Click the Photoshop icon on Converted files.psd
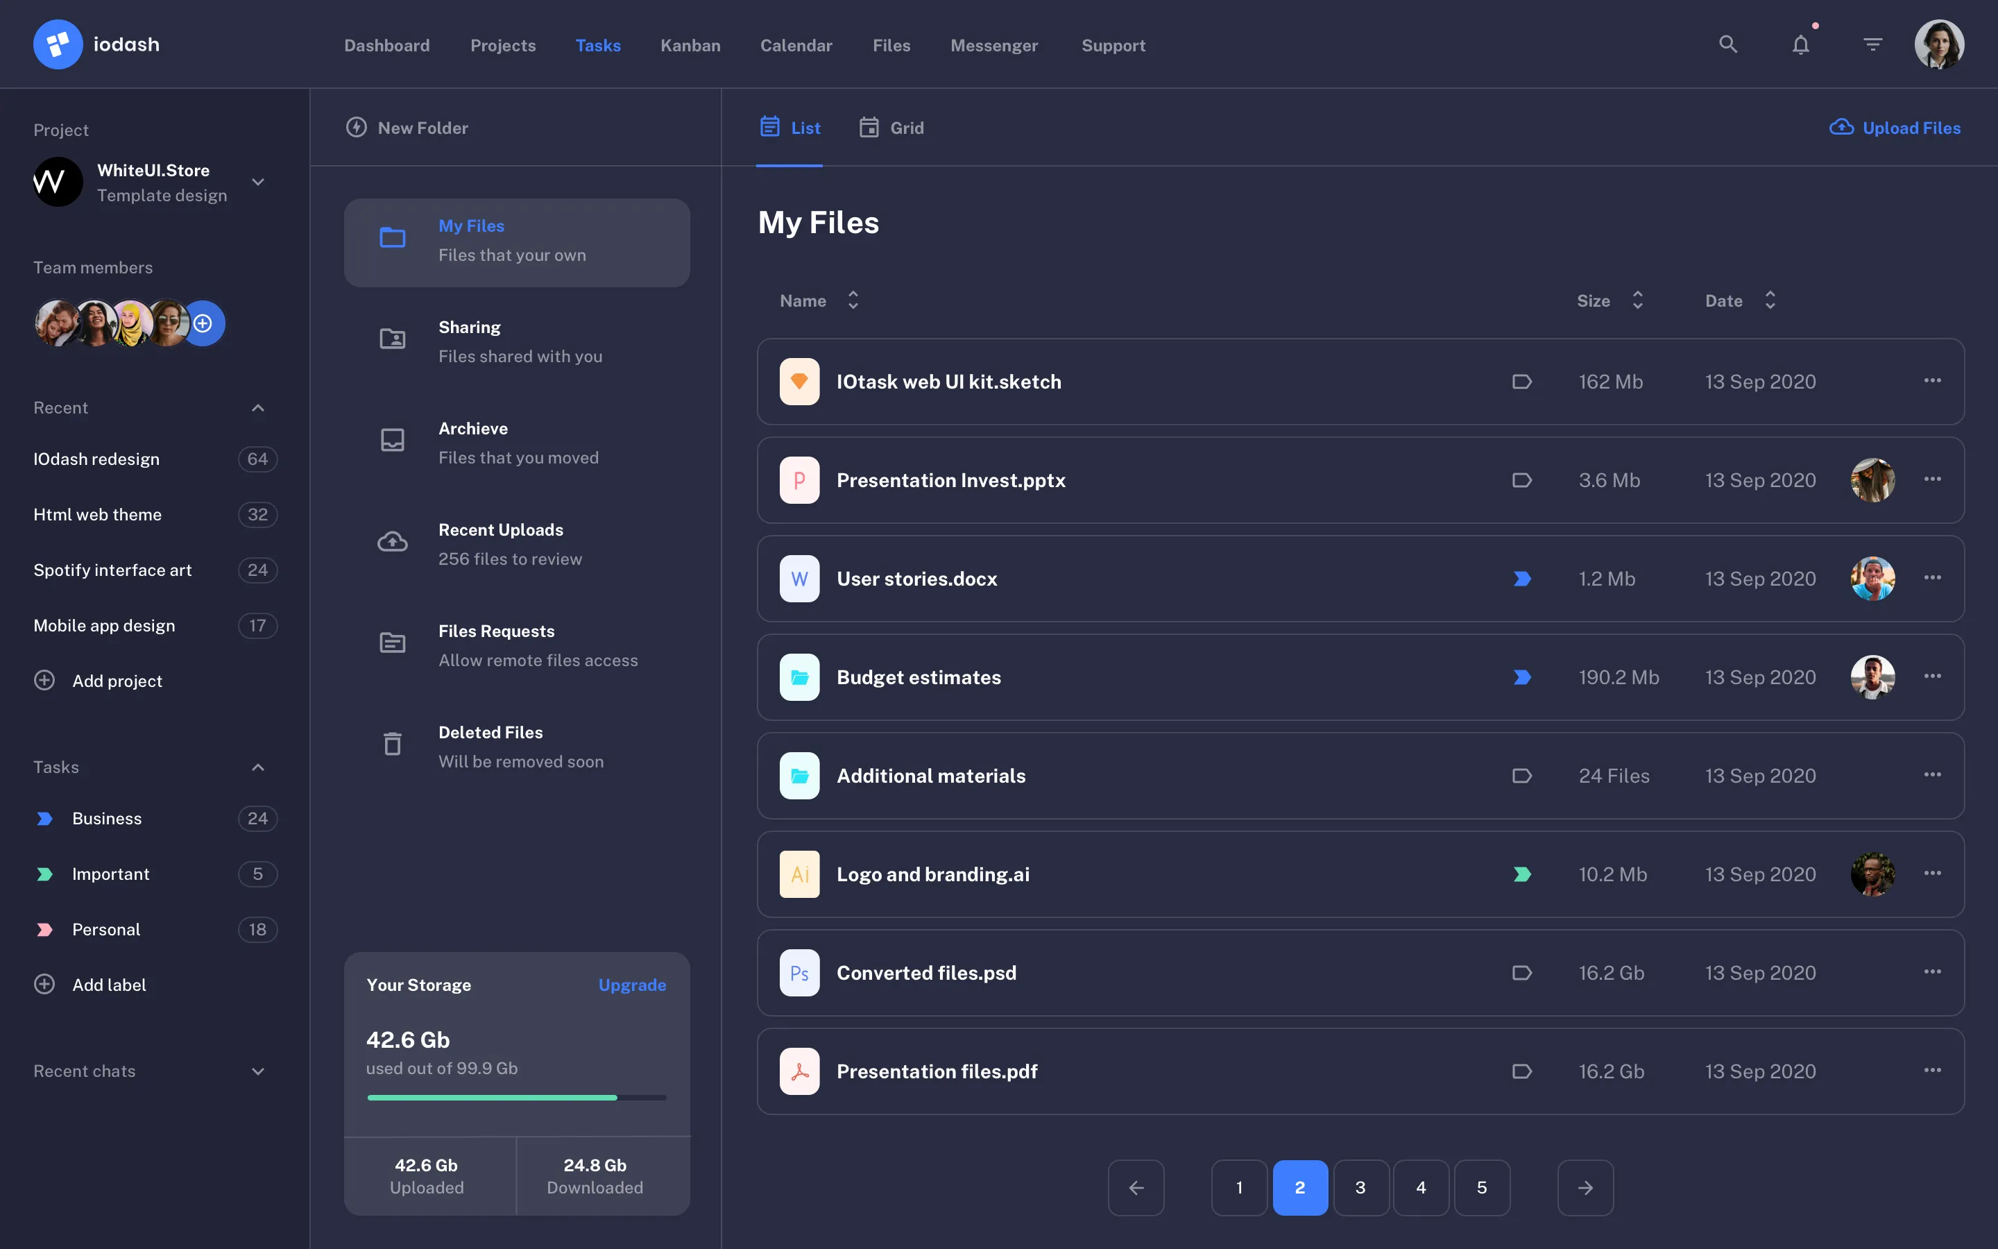This screenshot has height=1249, width=1998. [x=799, y=972]
